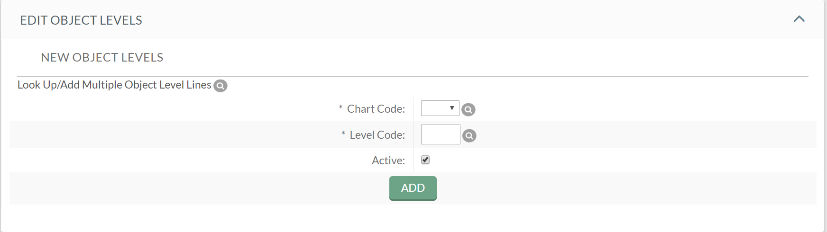The height and width of the screenshot is (232, 827).
Task: Collapse the Edit Object Levels panel chevron
Action: point(799,19)
